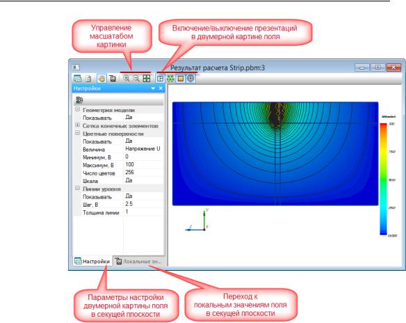406x323 pixels.
Task: Click the refresh document toolbar icon
Action: click(x=88, y=78)
